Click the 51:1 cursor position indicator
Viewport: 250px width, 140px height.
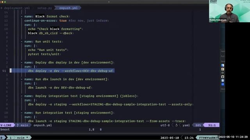tap(212, 125)
